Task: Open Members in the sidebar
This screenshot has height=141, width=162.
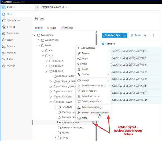Action: pos(12,53)
